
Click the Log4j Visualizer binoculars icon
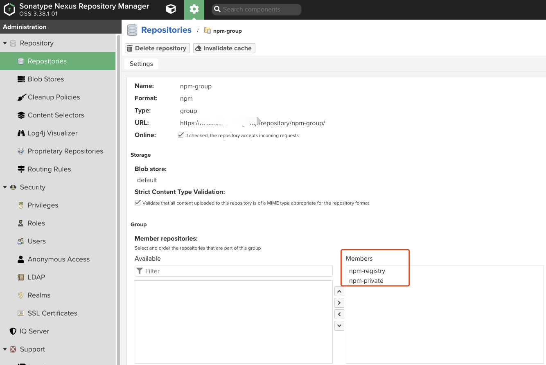pyautogui.click(x=21, y=133)
